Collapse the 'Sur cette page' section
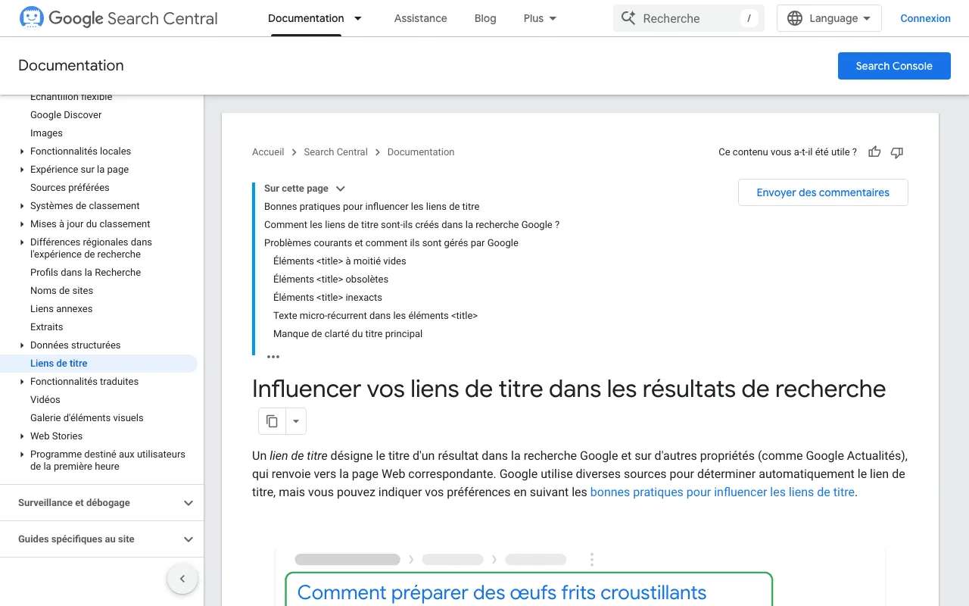Screen dimensions: 969x606 click(341, 189)
